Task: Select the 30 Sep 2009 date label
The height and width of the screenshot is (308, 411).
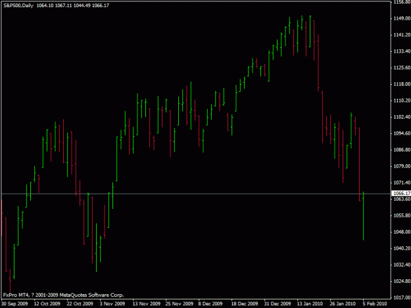Action: [14, 303]
